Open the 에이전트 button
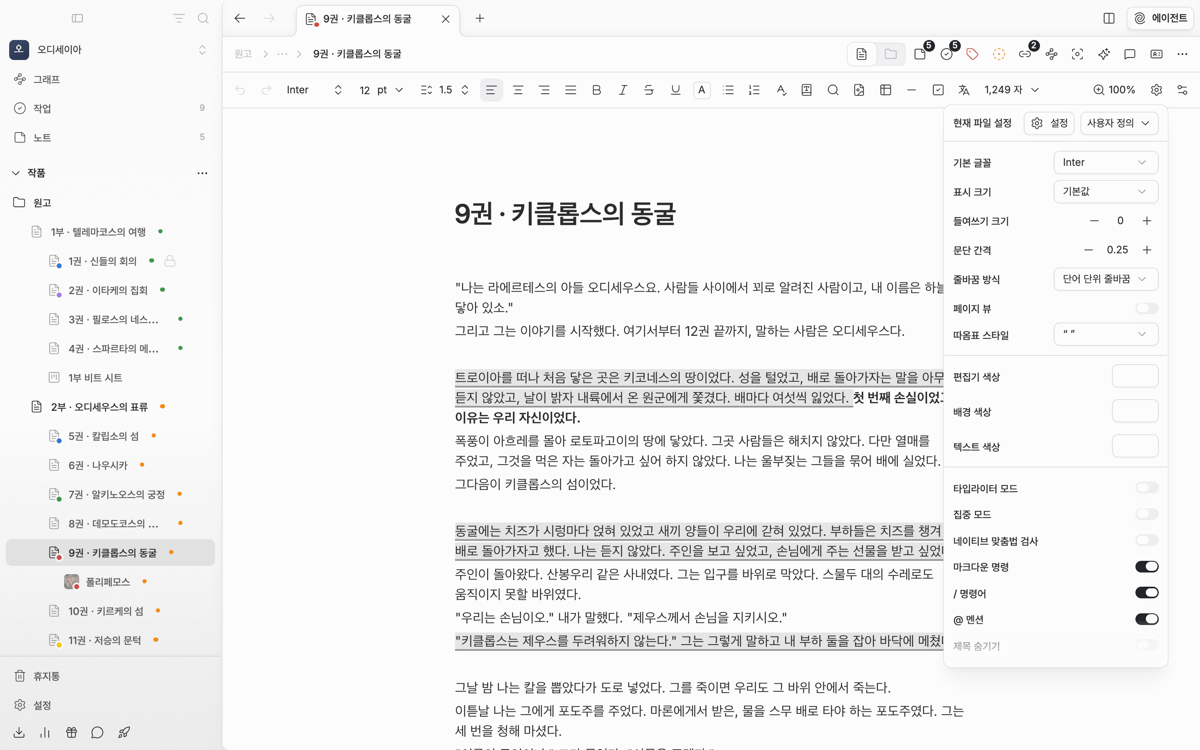The image size is (1200, 750). point(1160,18)
